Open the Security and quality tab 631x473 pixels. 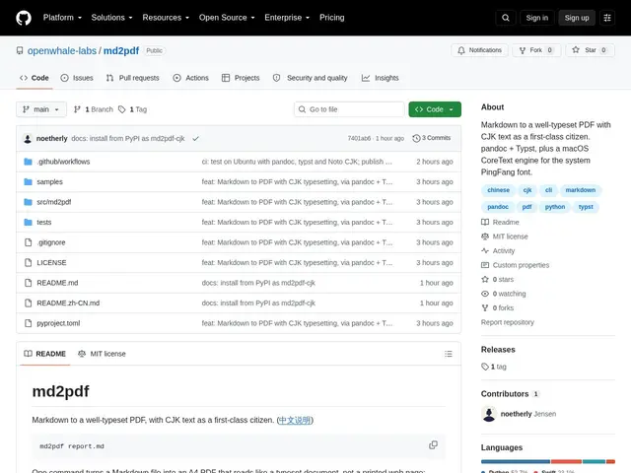[310, 78]
